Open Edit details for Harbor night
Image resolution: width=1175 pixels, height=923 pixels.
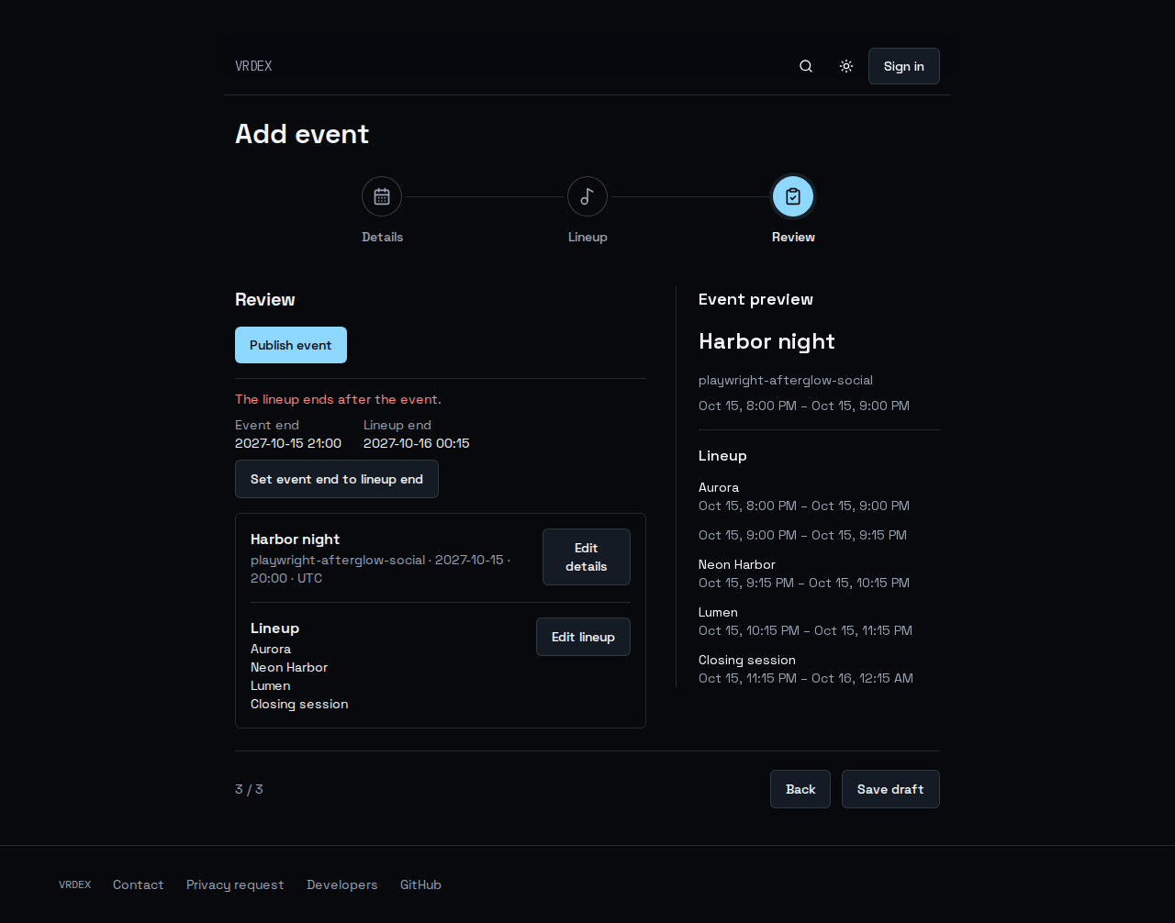587,557
